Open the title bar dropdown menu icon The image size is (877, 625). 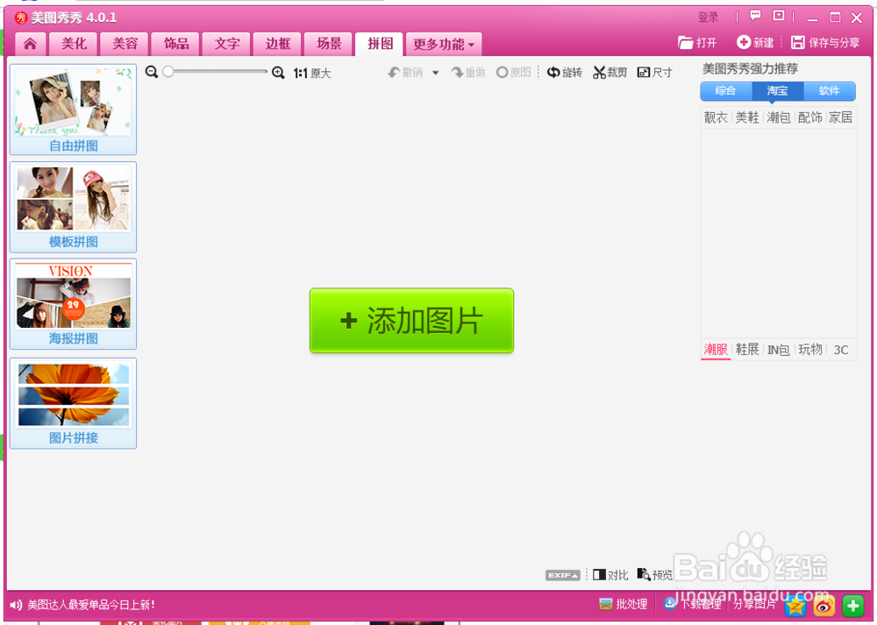coord(779,16)
